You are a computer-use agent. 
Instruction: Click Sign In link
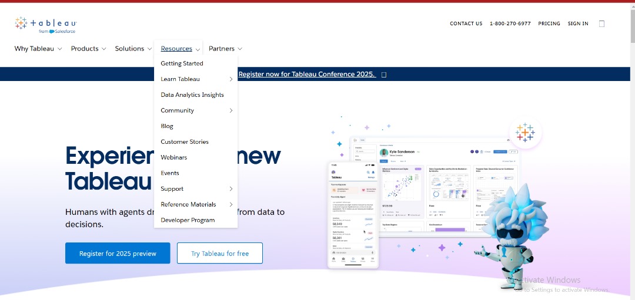coord(578,24)
